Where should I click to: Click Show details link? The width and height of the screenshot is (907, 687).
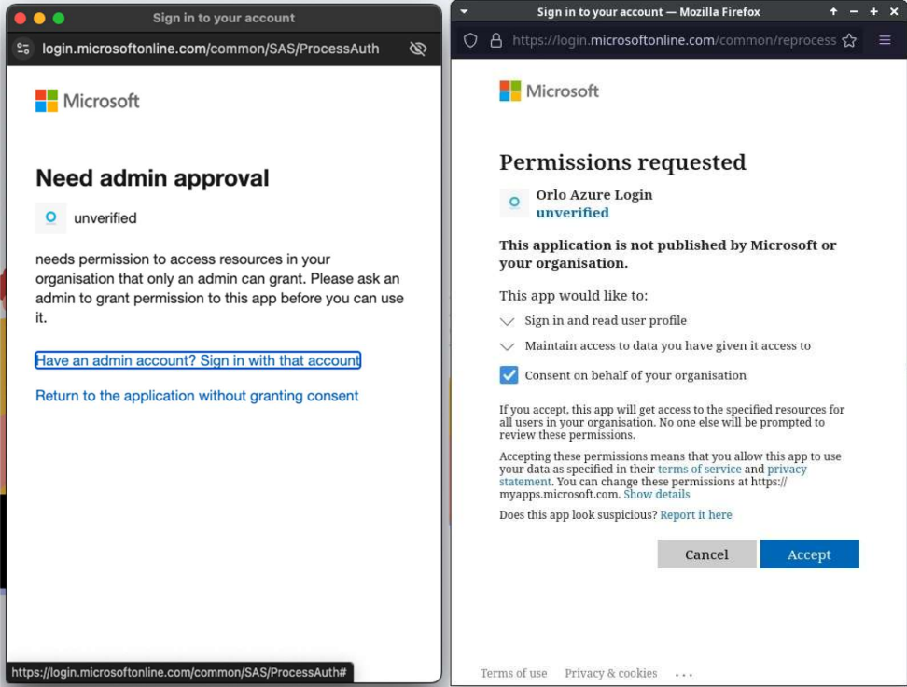coord(657,494)
